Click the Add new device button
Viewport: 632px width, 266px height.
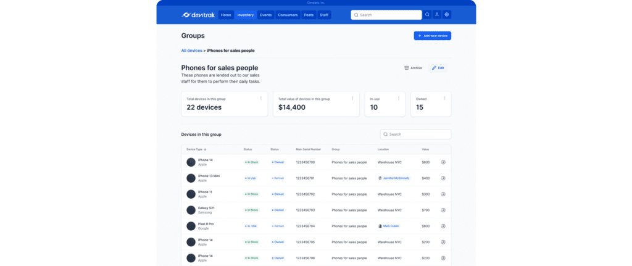click(432, 36)
